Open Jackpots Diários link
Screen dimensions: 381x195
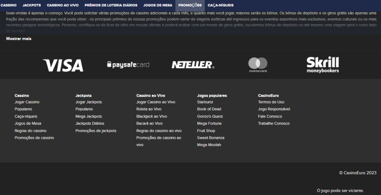90,124
